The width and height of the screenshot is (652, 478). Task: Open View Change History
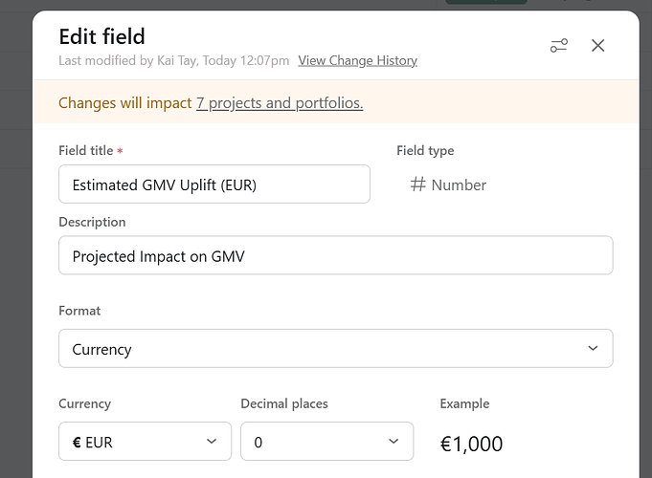[357, 60]
